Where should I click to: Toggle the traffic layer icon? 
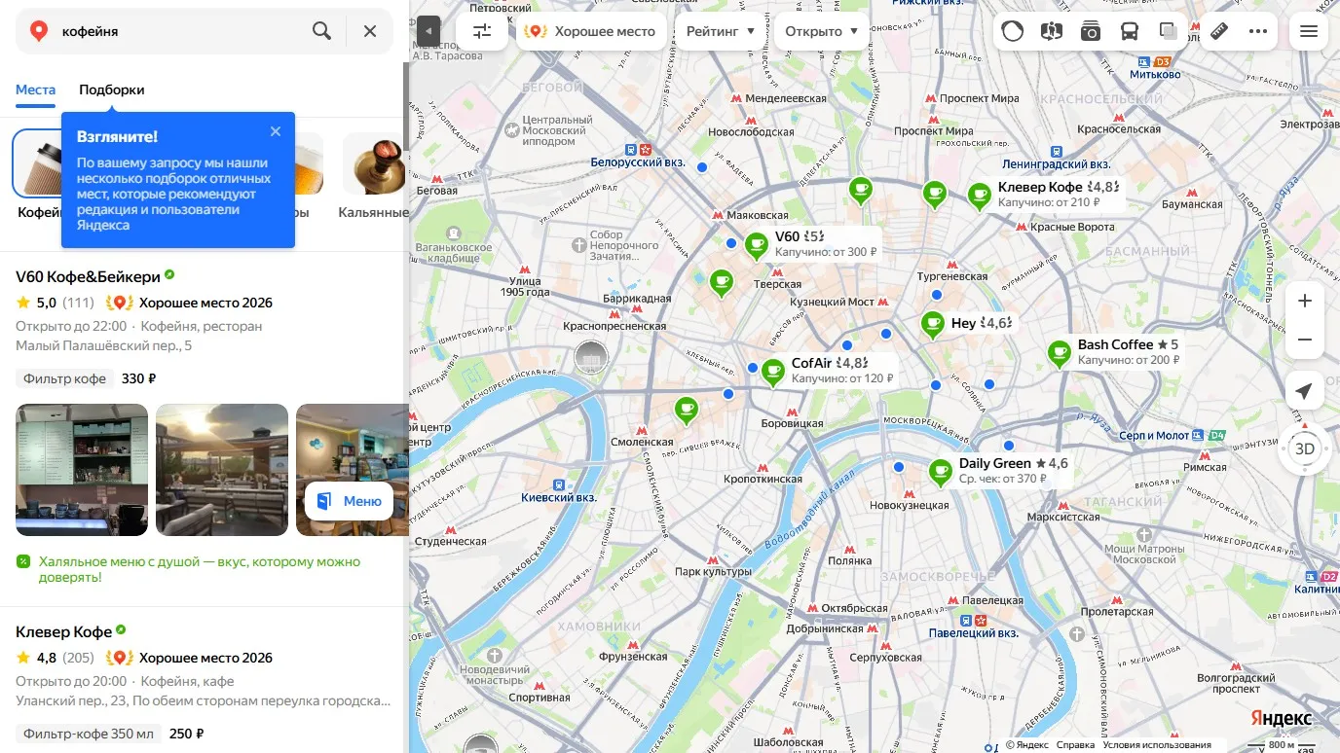coord(1013,31)
